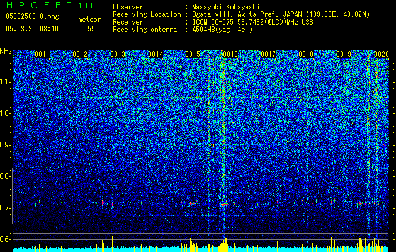Click the 0.7 frequency axis label
Screen dimensions: 396x252
coord(5,208)
